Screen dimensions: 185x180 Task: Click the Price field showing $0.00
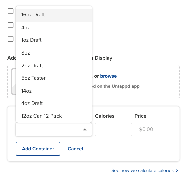[153, 130]
